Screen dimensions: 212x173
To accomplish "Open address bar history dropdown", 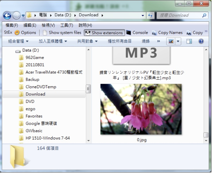I will coord(143,16).
